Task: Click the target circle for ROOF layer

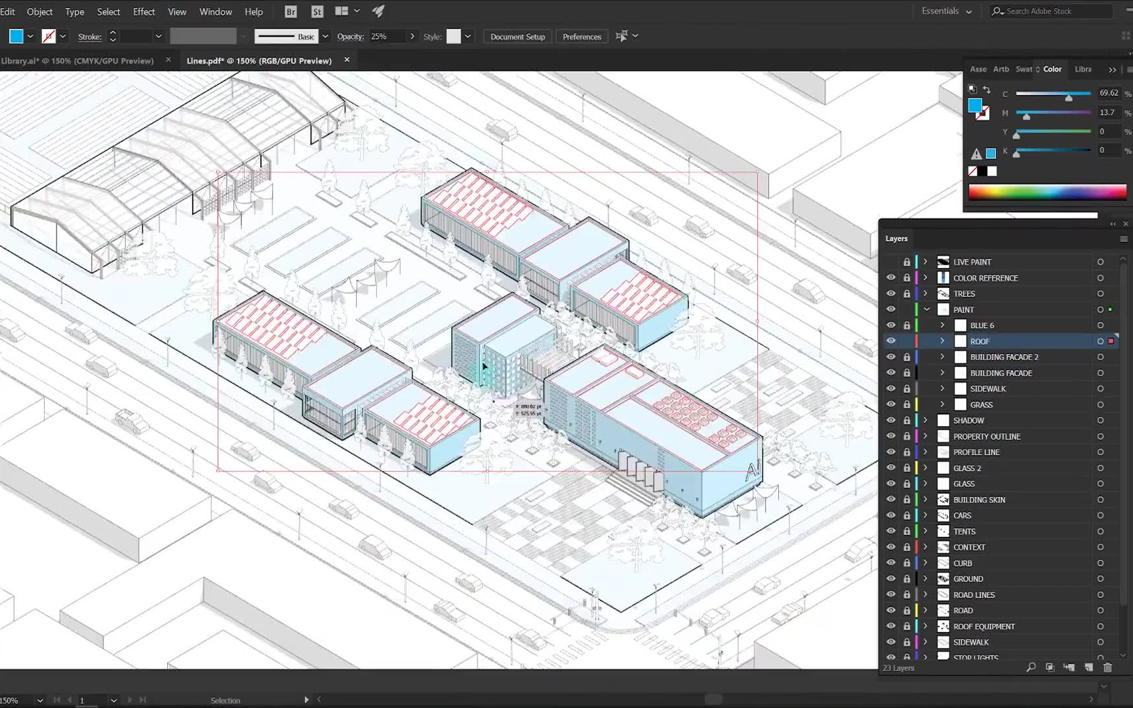Action: pyautogui.click(x=1100, y=342)
